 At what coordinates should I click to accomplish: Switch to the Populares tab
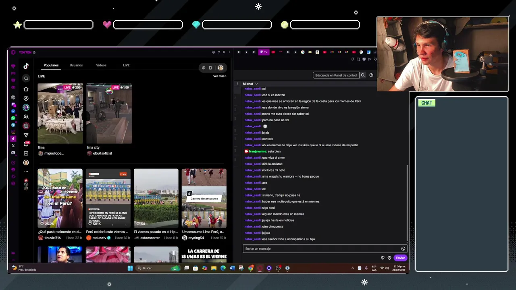(x=51, y=65)
